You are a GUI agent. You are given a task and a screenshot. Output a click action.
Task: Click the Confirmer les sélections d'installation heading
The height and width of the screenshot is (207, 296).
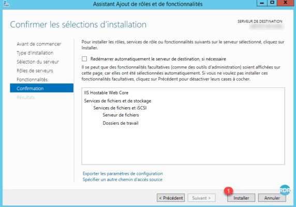[78, 24]
